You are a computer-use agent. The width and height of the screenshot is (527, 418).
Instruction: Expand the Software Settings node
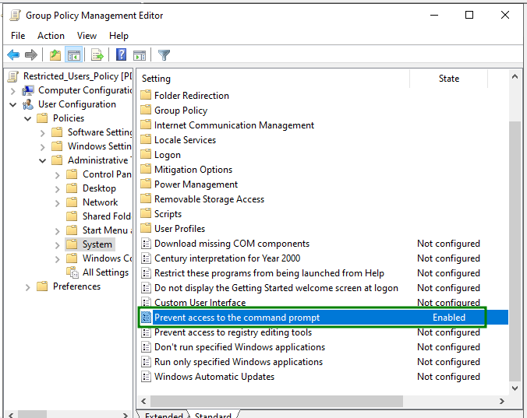tap(42, 133)
